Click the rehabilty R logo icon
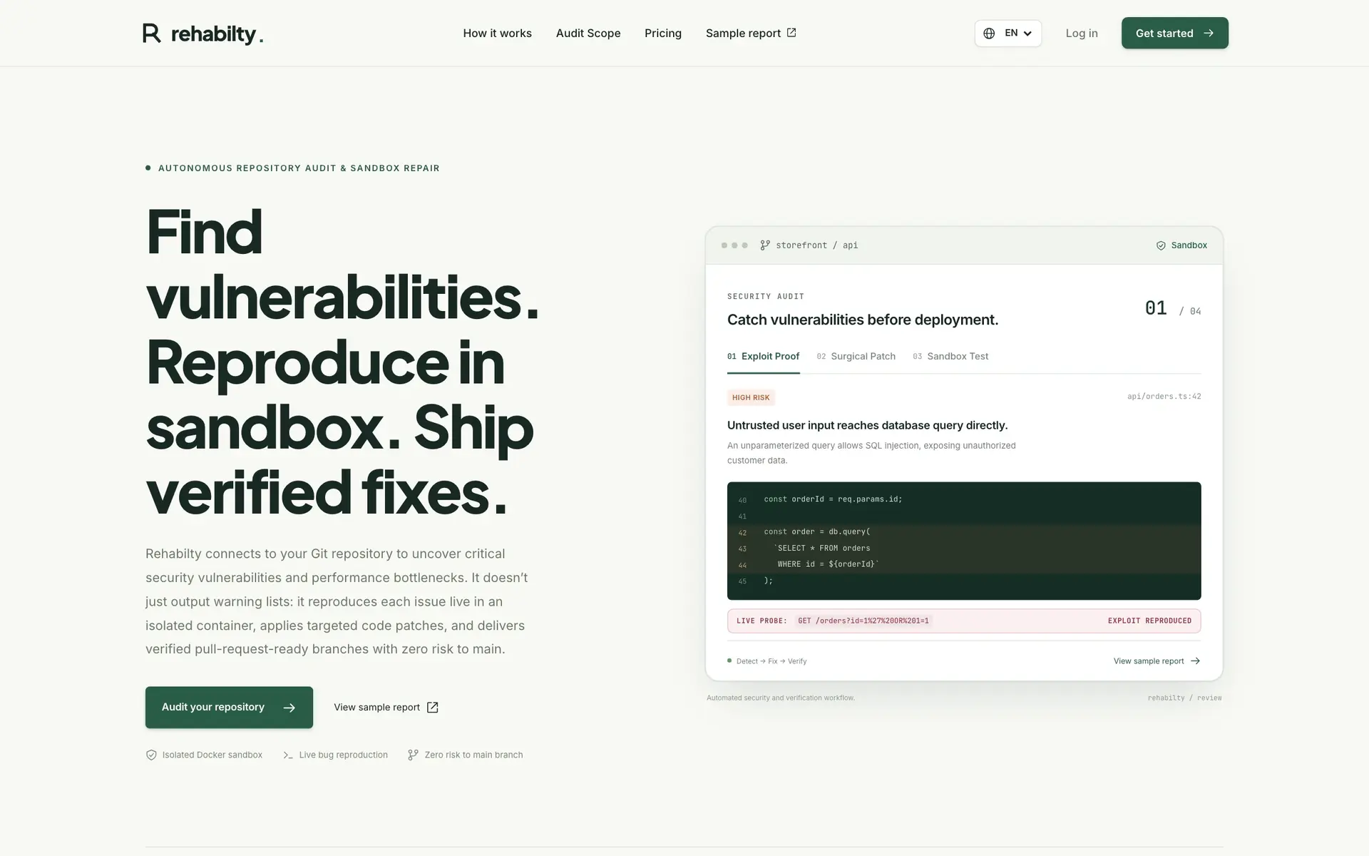 point(152,33)
